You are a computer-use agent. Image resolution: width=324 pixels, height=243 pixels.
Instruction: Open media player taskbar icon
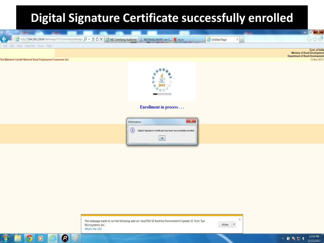click(40, 239)
